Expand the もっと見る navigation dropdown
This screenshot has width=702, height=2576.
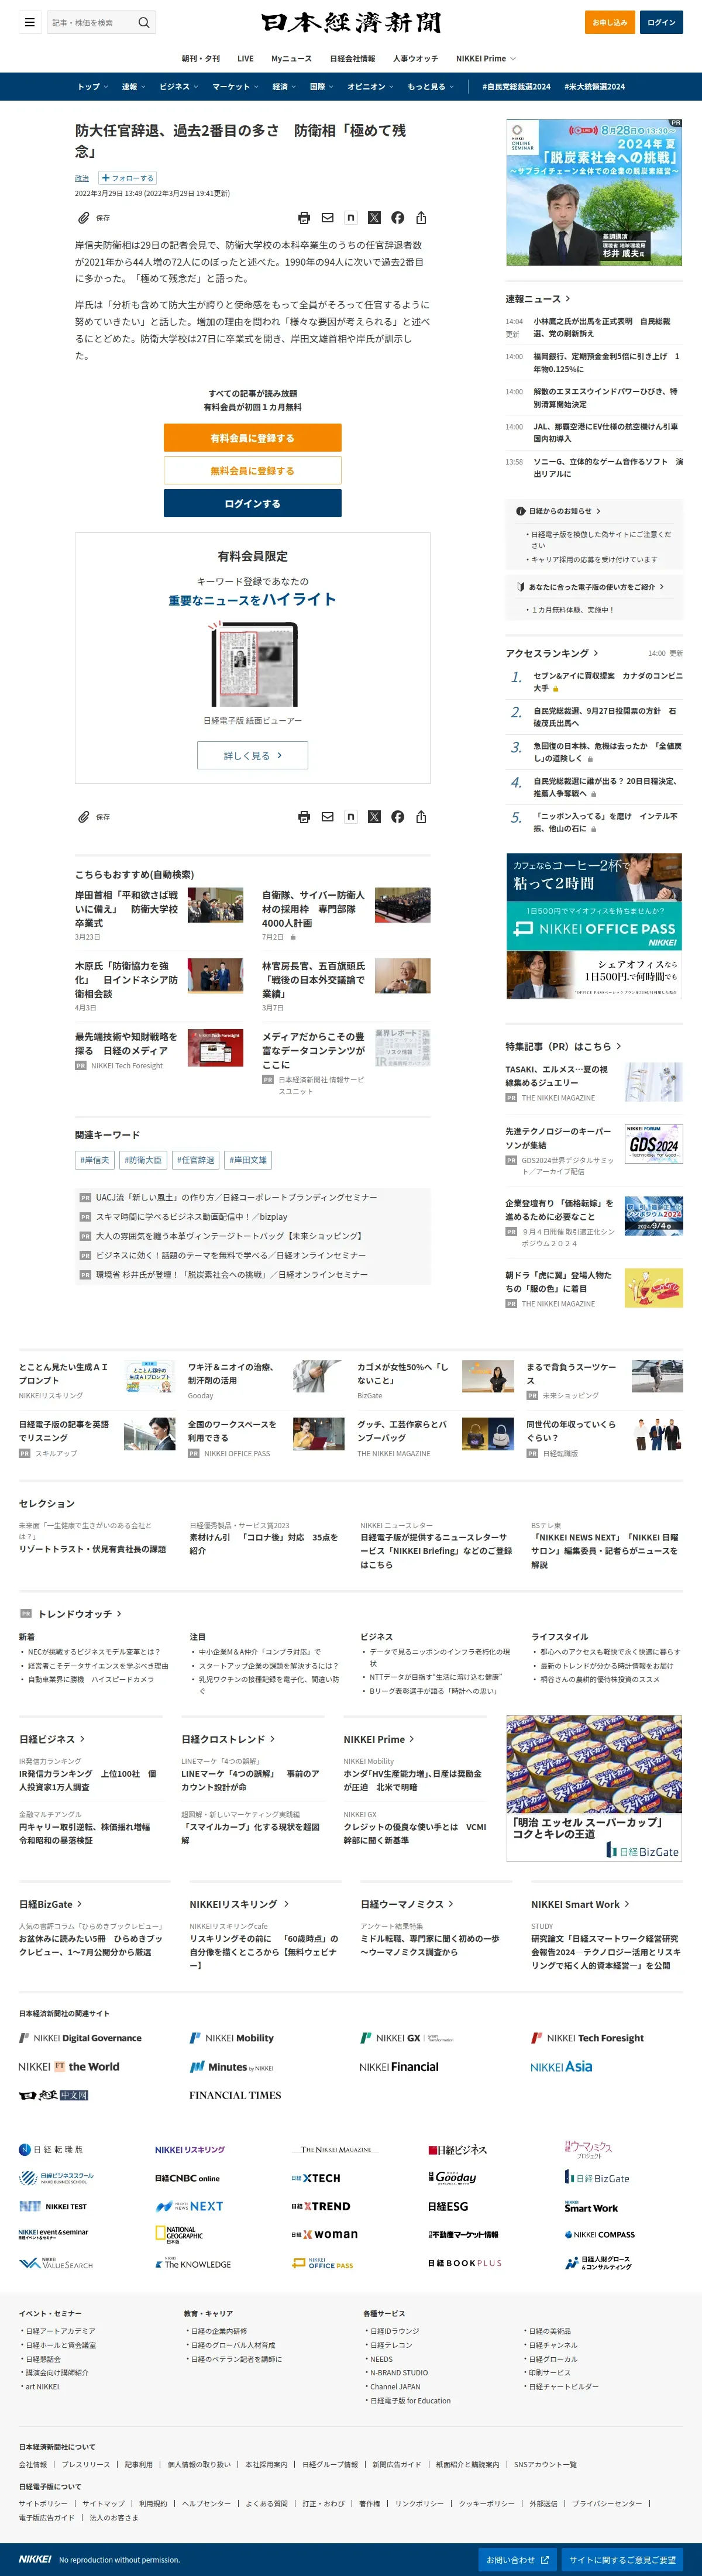[x=430, y=87]
